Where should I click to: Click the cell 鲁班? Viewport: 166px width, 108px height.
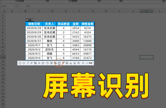50,41
